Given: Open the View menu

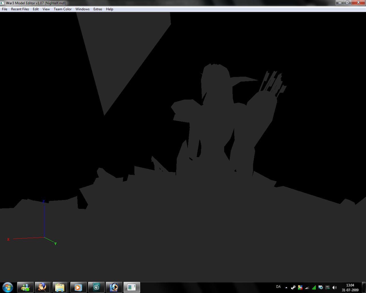Looking at the screenshot, I should point(46,9).
